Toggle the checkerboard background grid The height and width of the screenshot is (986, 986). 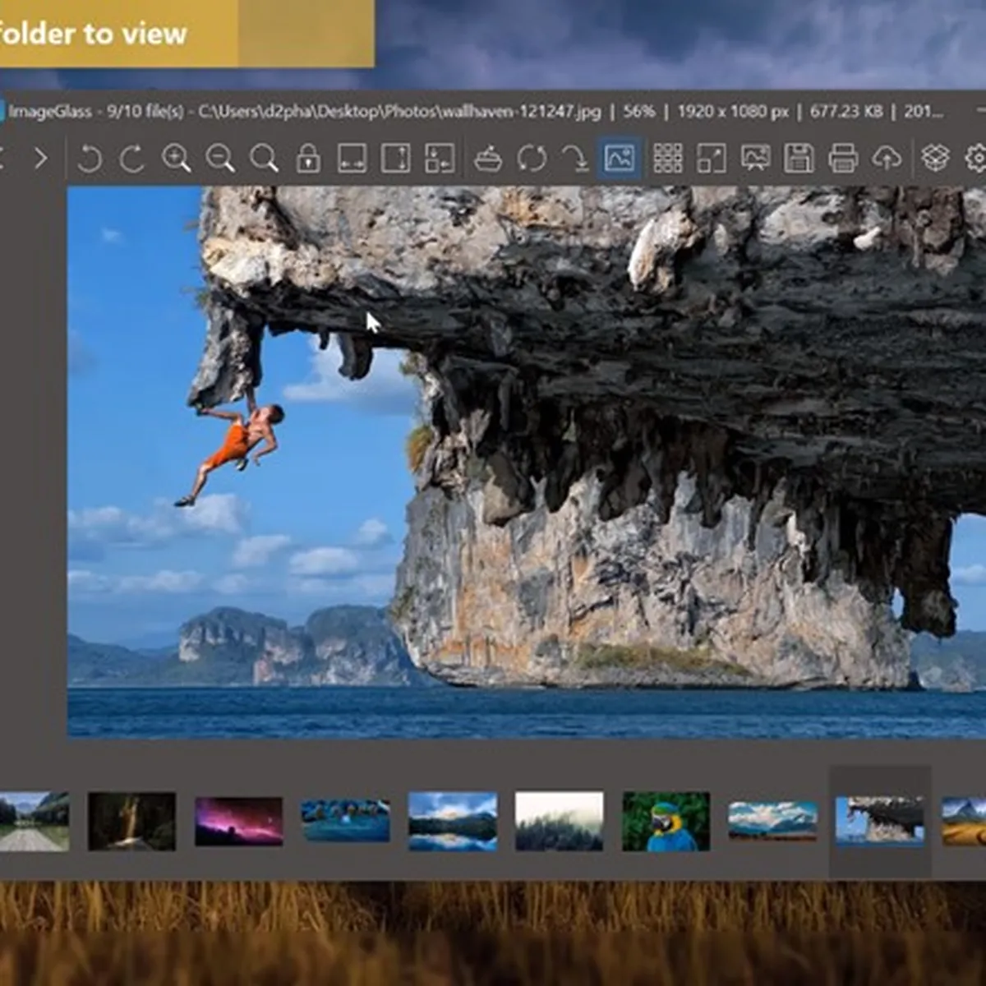point(667,158)
